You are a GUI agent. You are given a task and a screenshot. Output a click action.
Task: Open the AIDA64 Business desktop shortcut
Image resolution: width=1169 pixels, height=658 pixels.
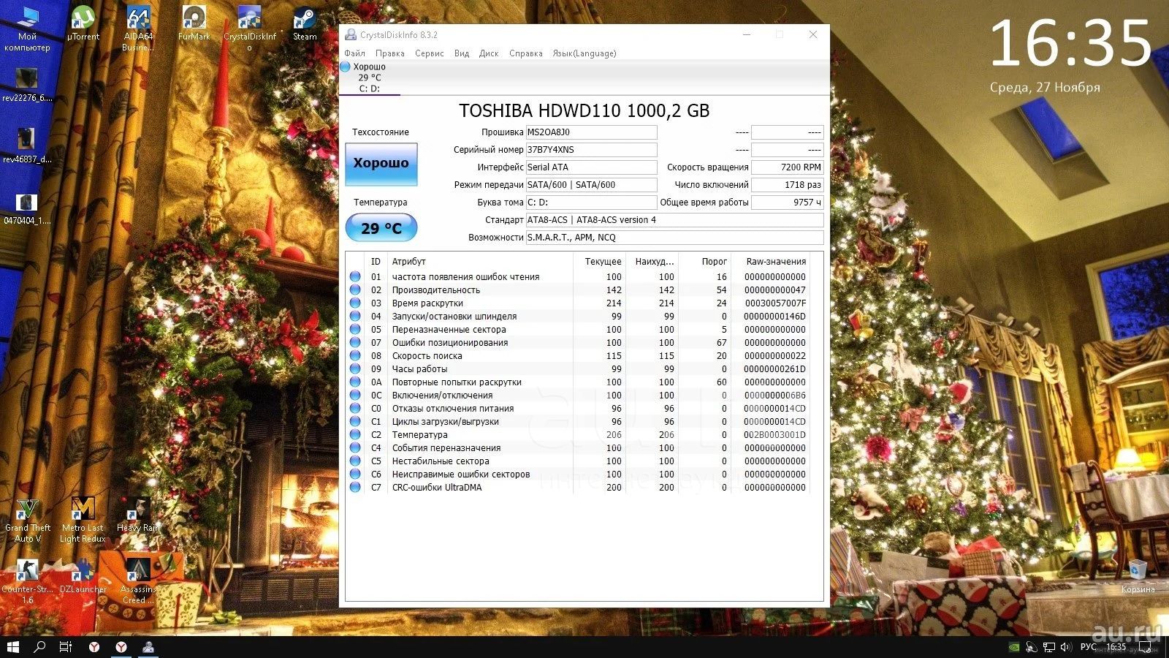tap(138, 28)
